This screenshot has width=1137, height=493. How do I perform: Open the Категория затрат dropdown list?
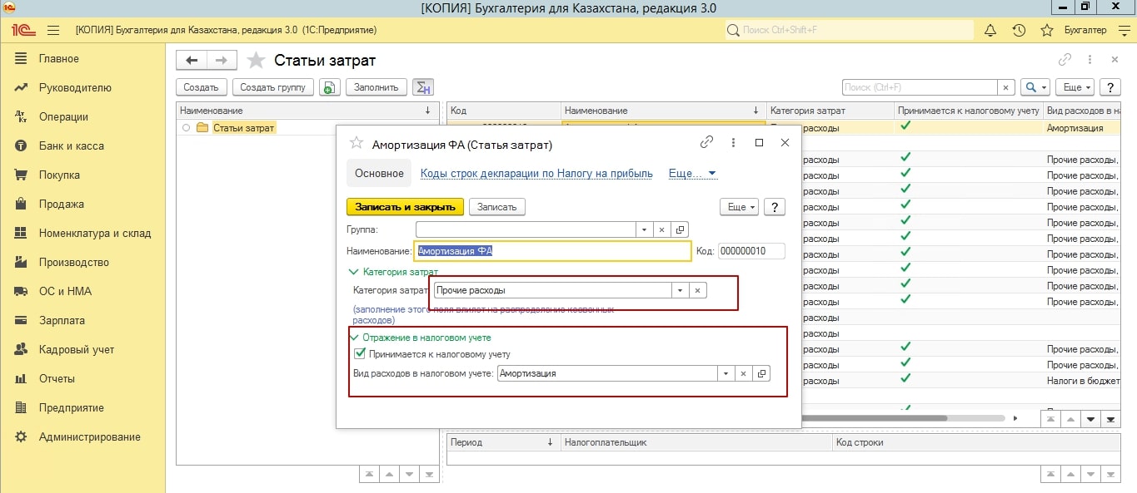680,290
